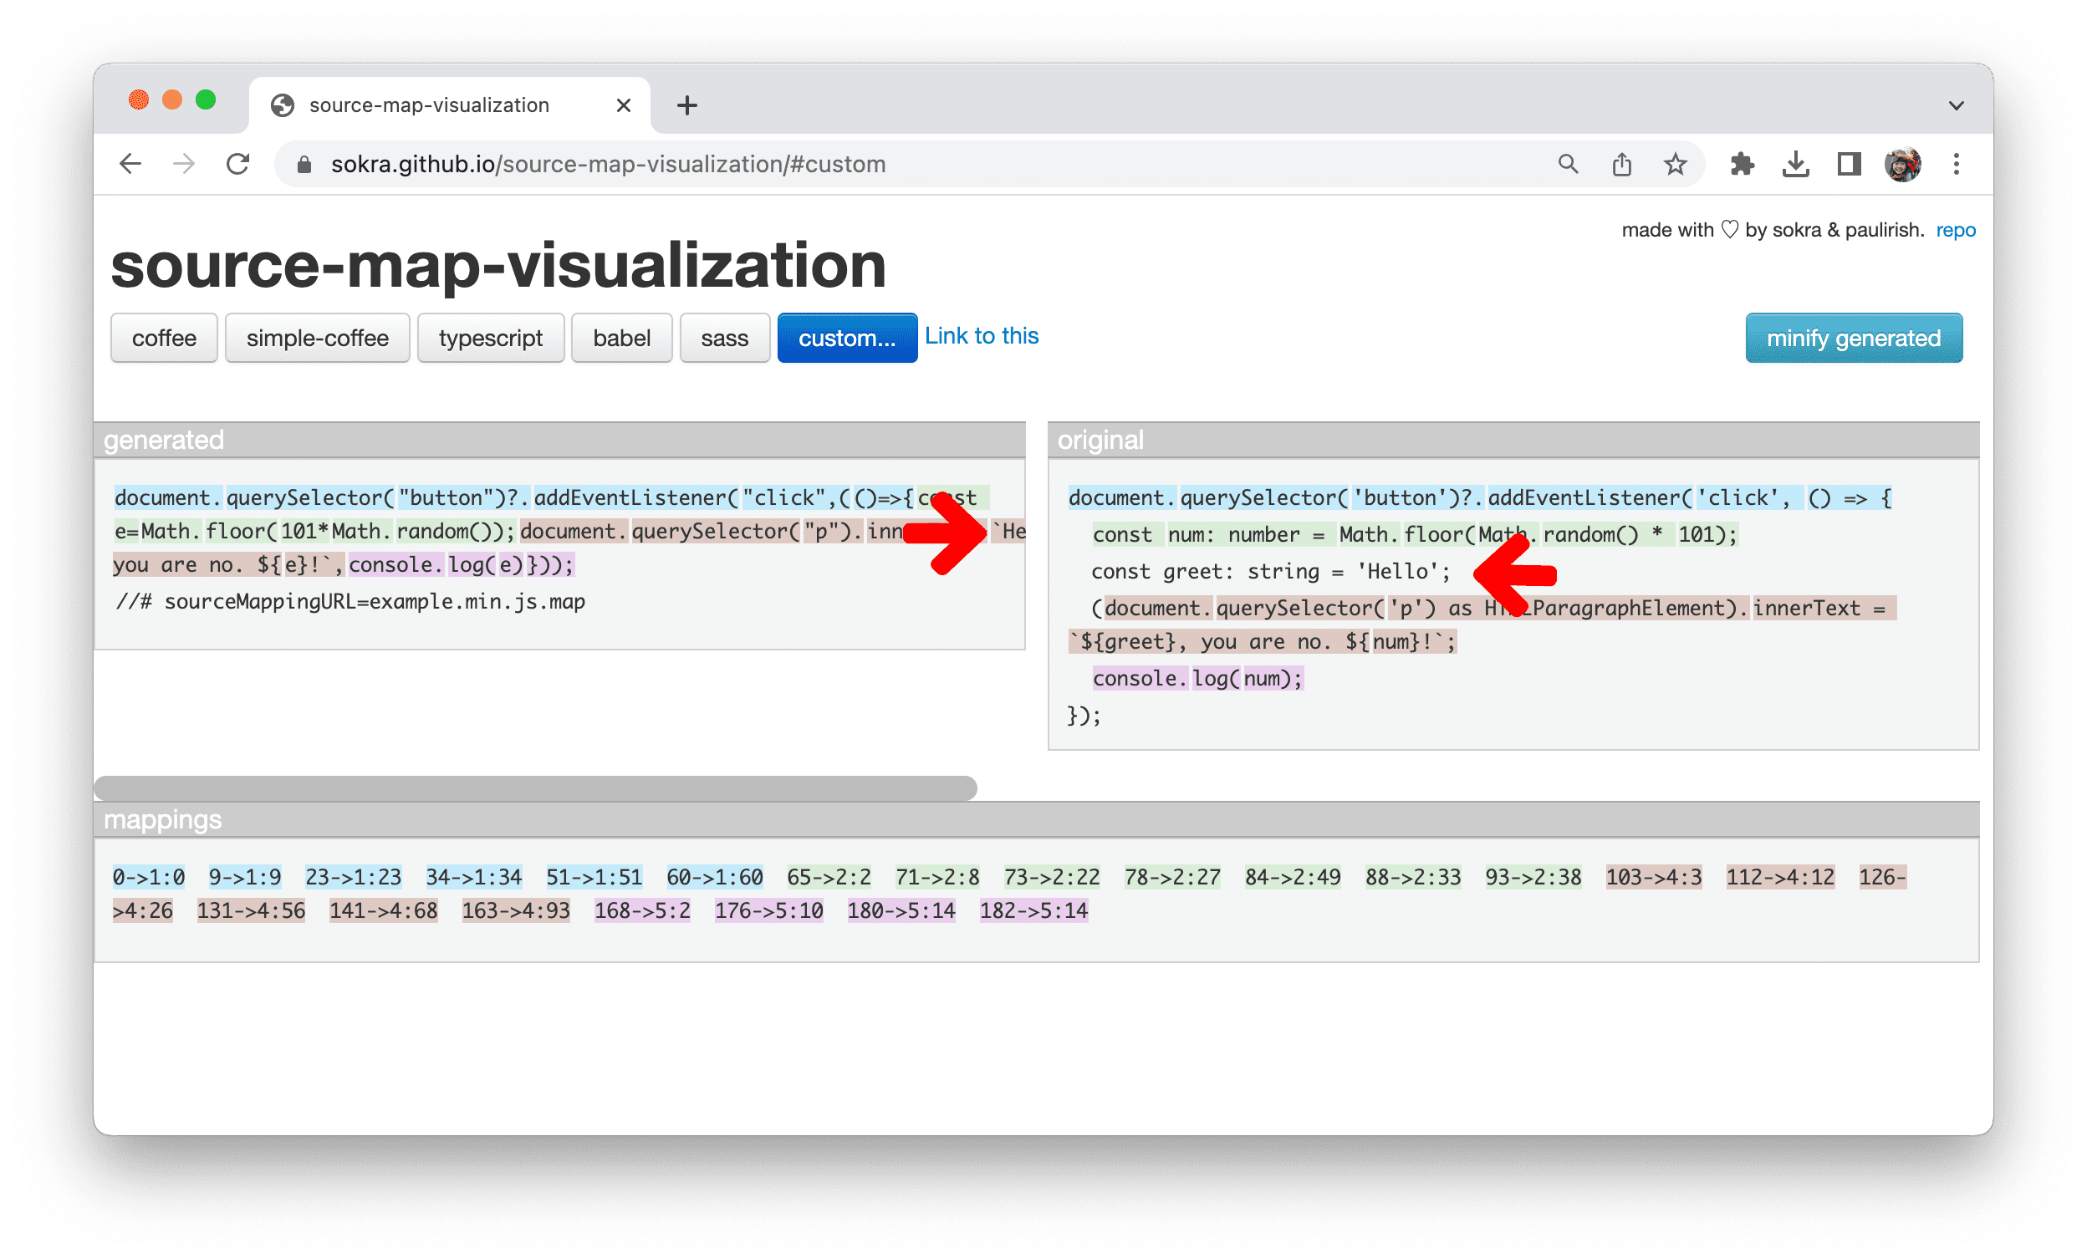Viewport: 2087px width, 1259px height.
Task: Click the 'minify generated' button
Action: [x=1855, y=337]
